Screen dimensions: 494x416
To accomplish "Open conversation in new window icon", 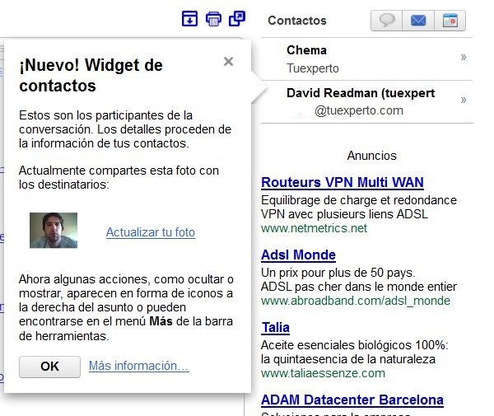I will coord(237,19).
